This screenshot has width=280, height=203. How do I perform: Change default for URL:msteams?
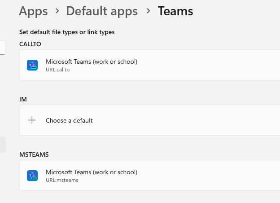(149, 175)
